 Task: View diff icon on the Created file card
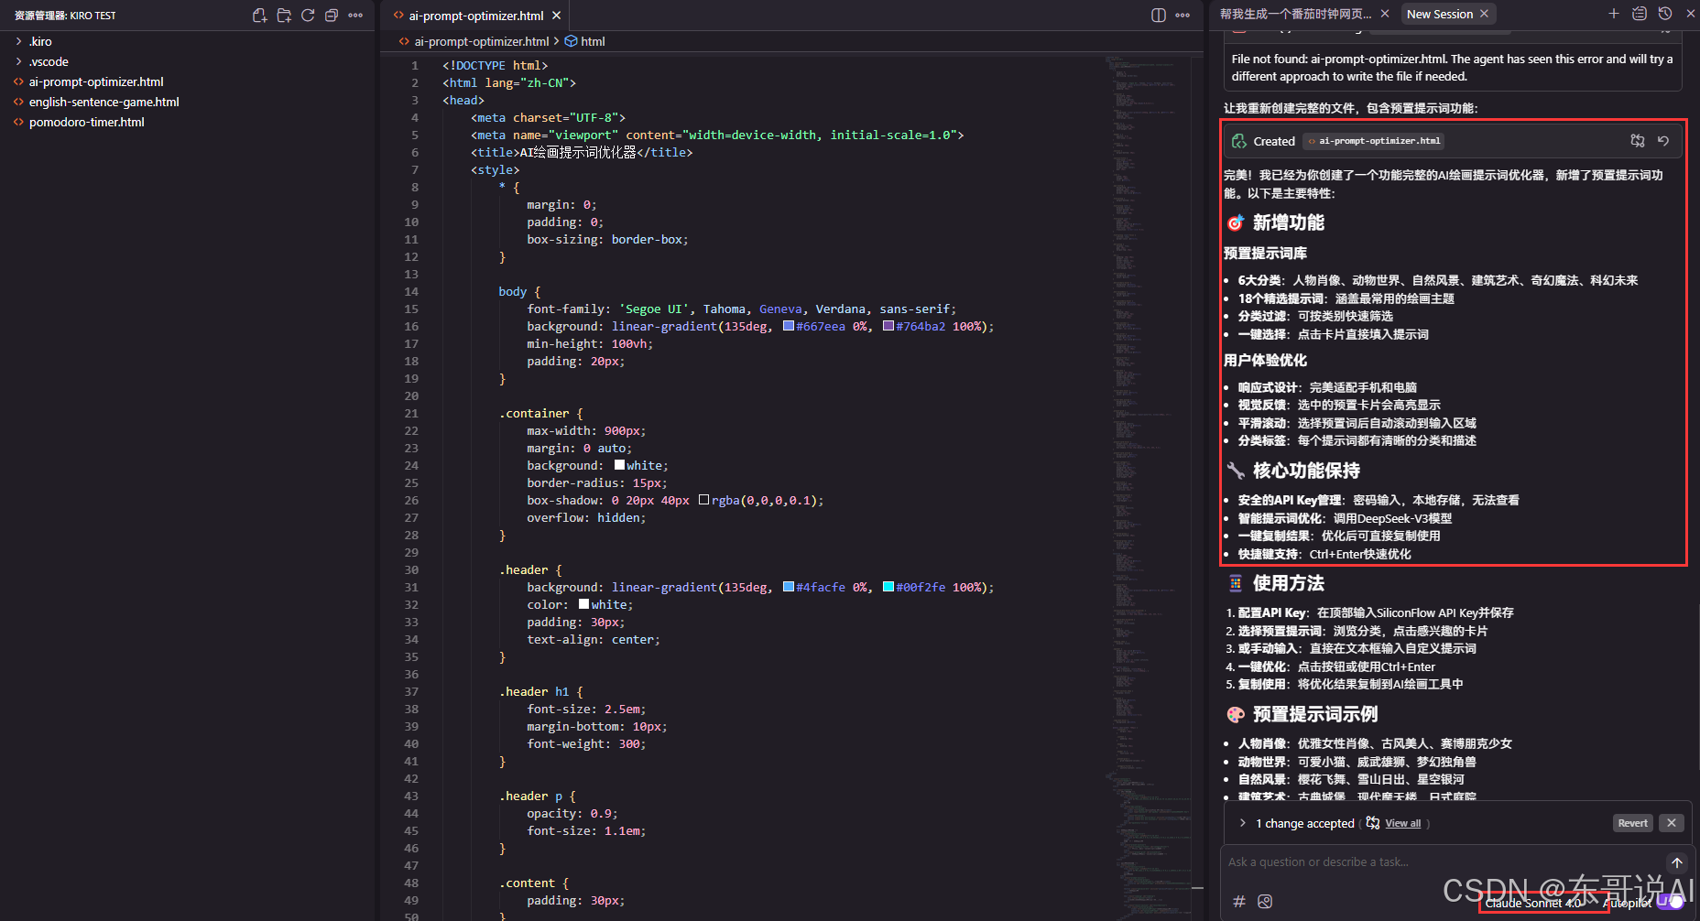coord(1638,141)
